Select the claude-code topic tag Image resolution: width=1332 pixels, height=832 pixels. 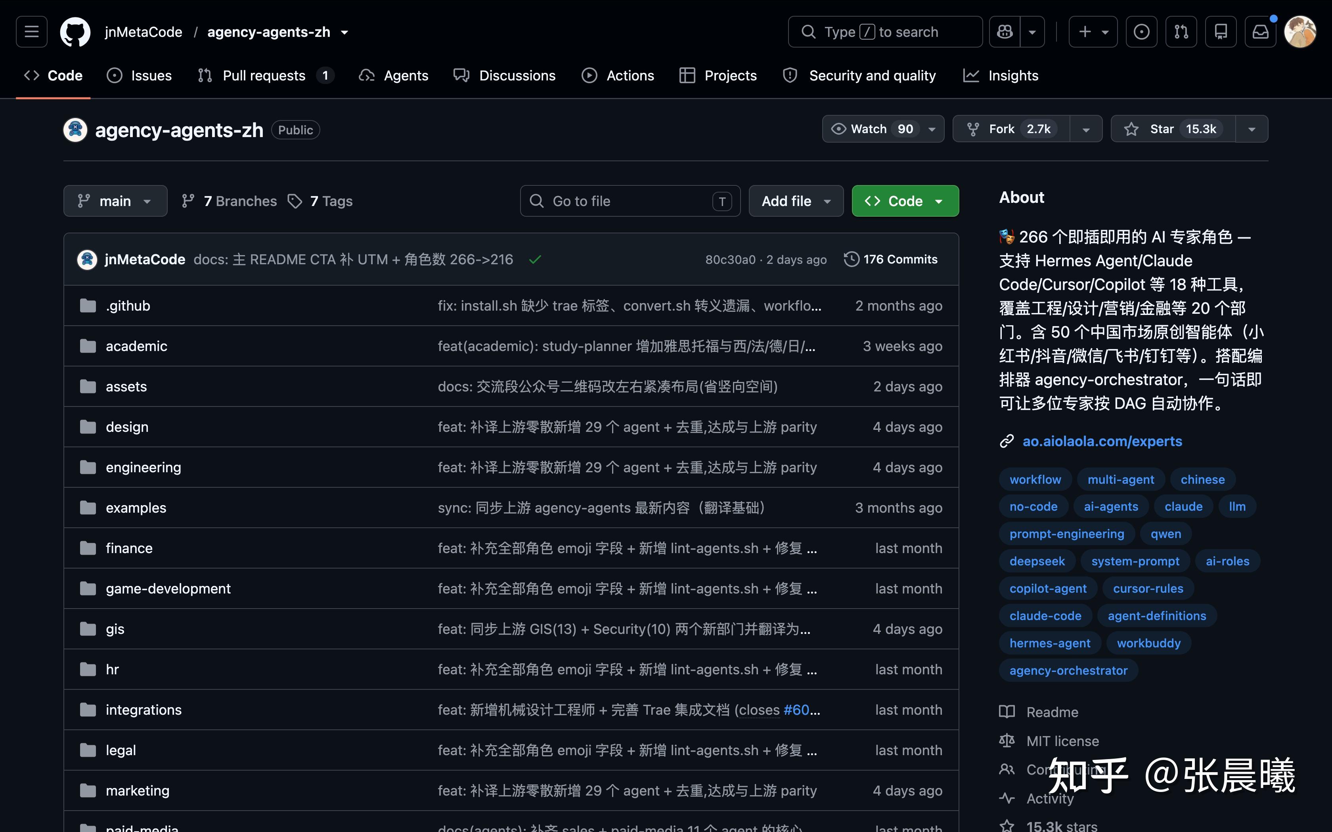(1045, 616)
